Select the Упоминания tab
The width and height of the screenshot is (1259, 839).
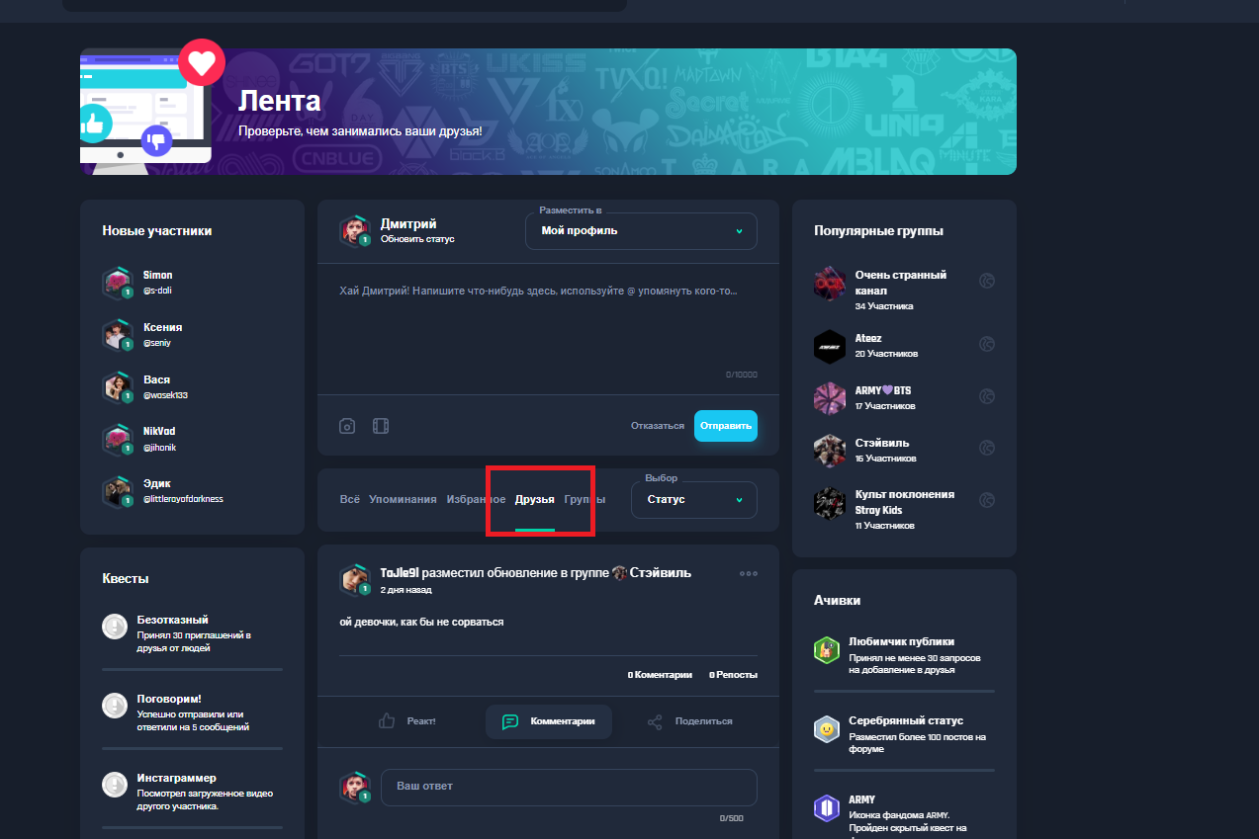coord(403,500)
